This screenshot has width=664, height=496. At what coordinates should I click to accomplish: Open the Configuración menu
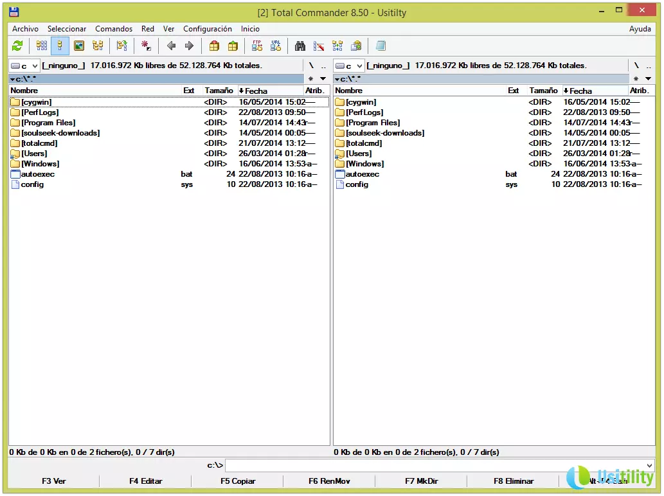click(207, 29)
